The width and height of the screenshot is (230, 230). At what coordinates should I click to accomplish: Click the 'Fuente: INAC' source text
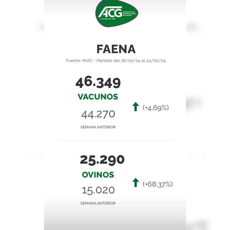click(x=78, y=61)
